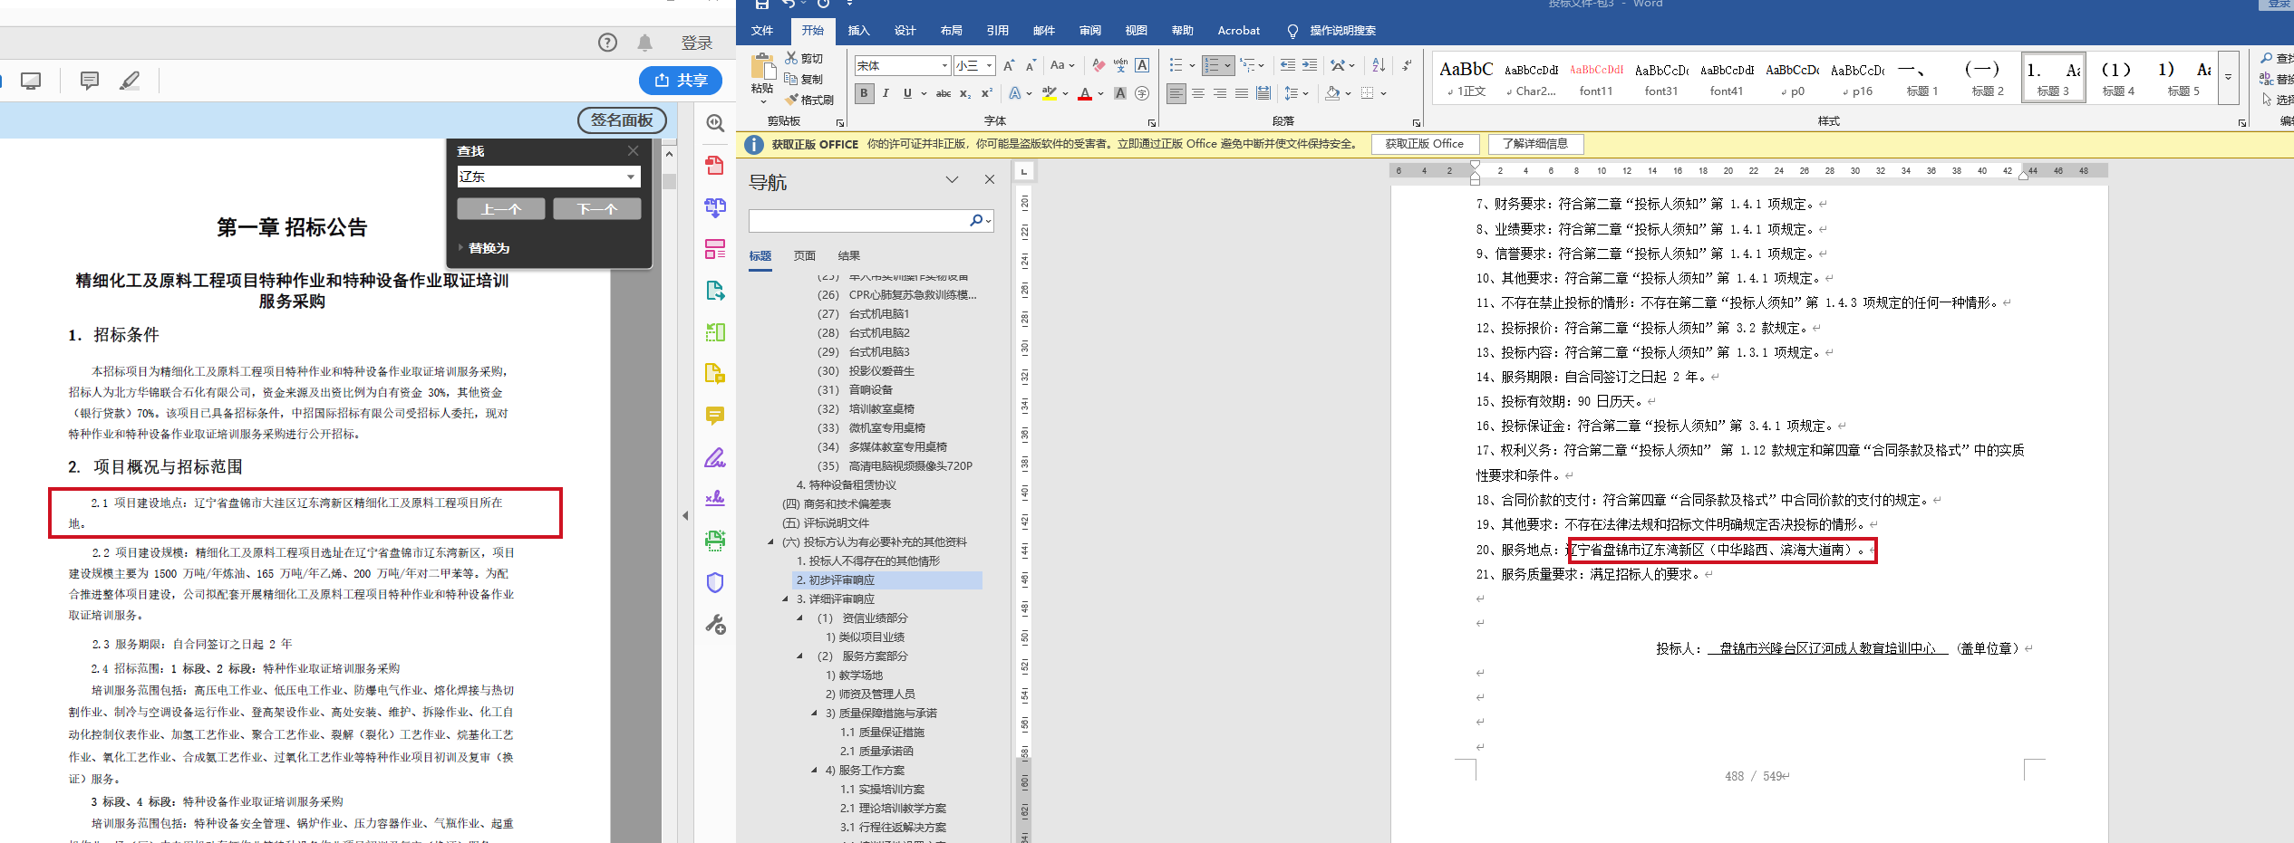Click the 获取正版 Office button
Image resolution: width=2294 pixels, height=843 pixels.
click(x=1424, y=144)
